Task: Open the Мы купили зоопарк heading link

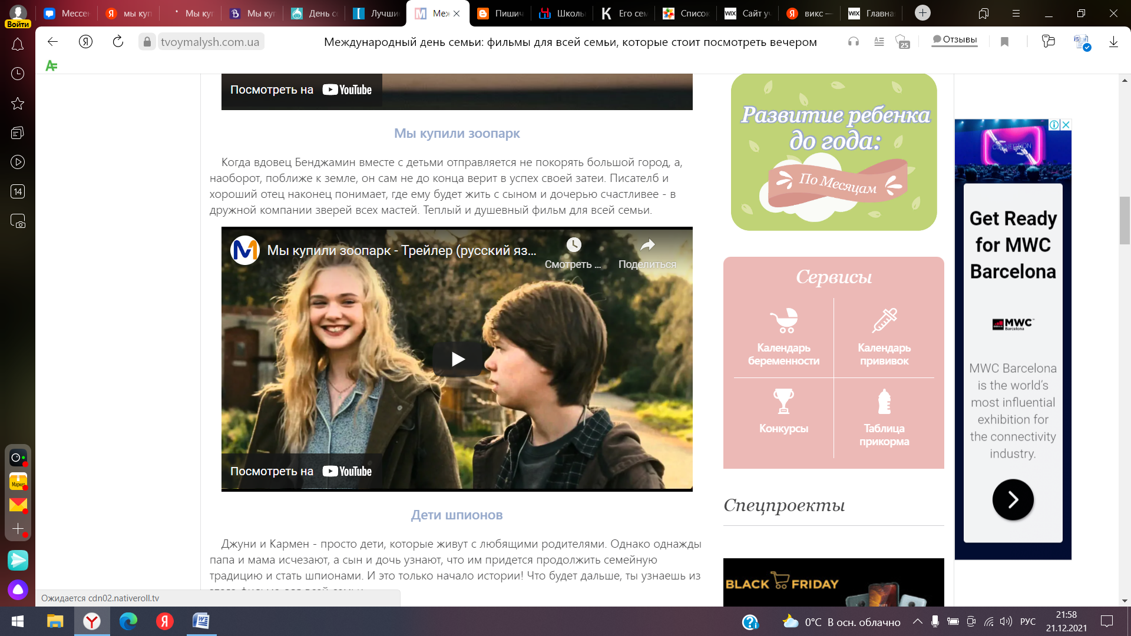Action: click(457, 133)
